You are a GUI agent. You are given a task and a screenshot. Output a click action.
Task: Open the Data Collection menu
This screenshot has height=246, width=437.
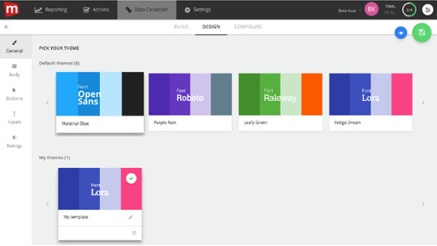(x=147, y=9)
